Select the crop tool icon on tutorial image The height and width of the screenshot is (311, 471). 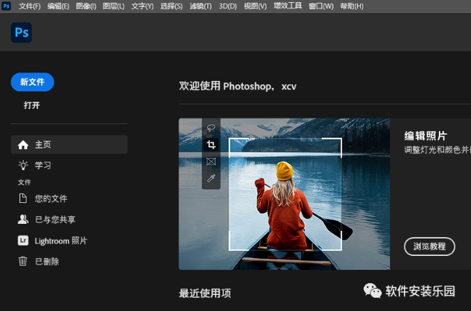click(211, 145)
